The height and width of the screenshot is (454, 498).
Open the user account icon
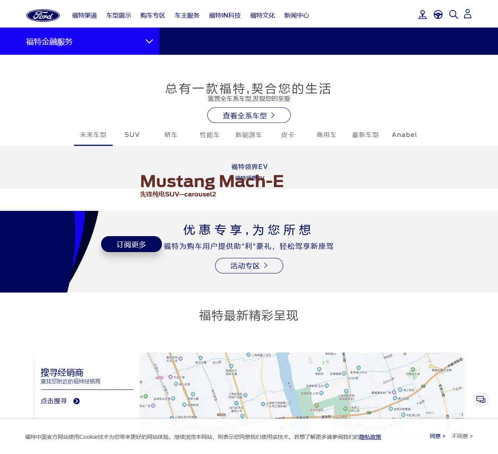(x=468, y=14)
